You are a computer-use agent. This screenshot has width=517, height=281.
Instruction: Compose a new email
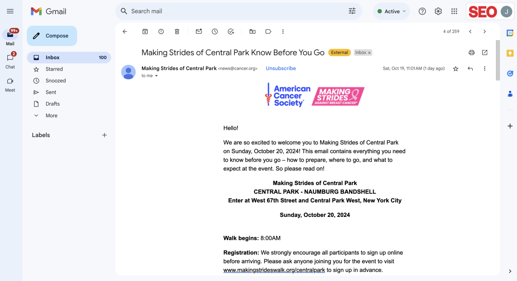point(52,36)
